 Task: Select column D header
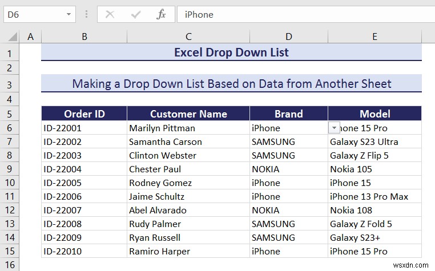pyautogui.click(x=289, y=37)
